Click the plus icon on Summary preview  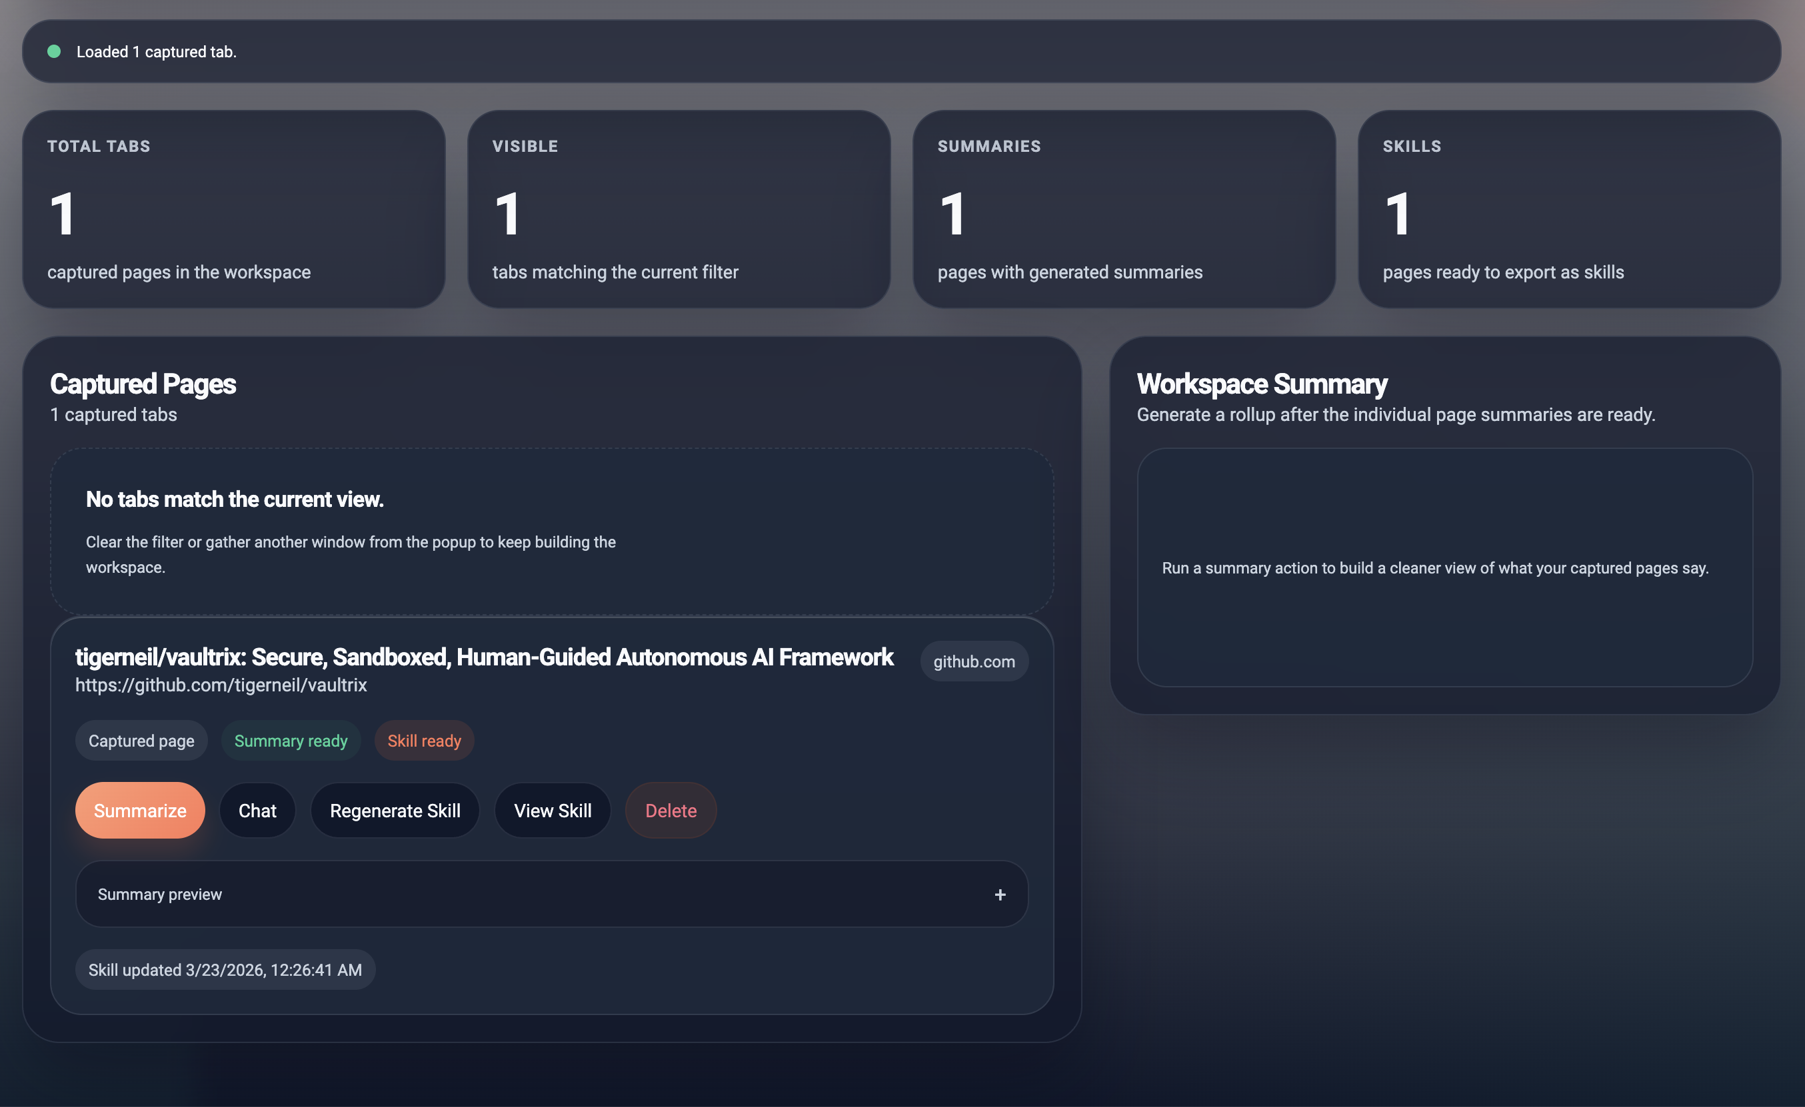click(999, 893)
